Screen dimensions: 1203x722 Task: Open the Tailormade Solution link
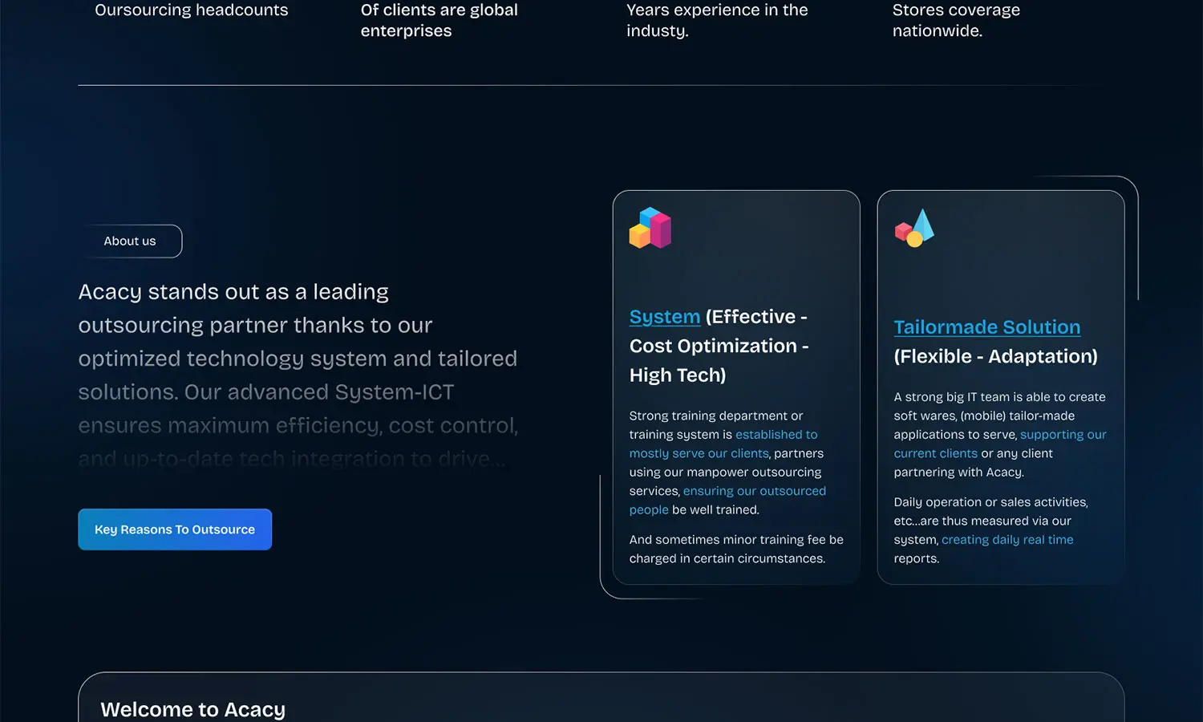[986, 327]
